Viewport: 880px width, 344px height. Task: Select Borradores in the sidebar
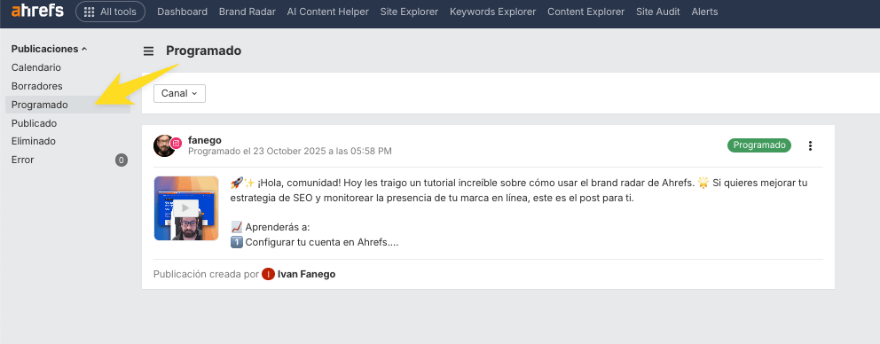[x=36, y=86]
